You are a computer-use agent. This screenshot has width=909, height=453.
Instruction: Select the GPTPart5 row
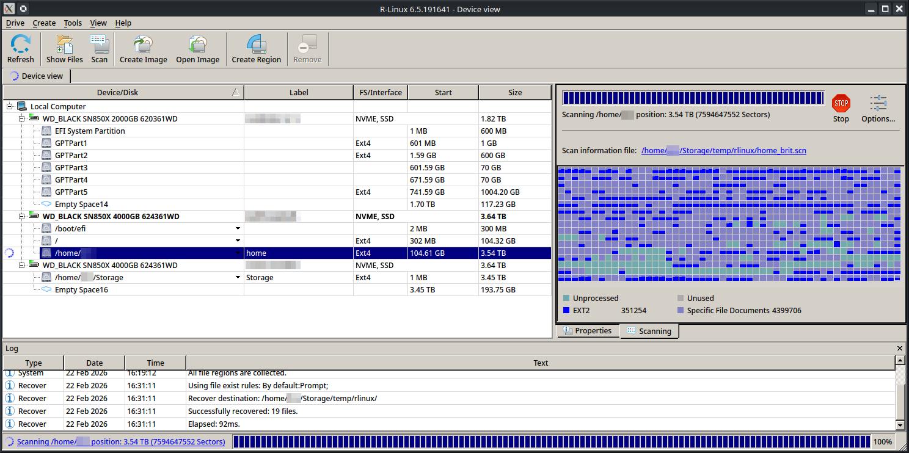(277, 192)
